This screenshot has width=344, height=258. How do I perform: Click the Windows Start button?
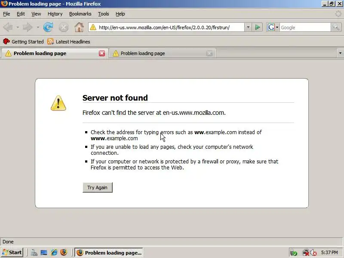(x=12, y=252)
